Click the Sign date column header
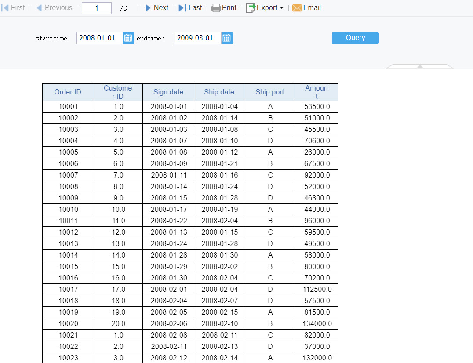This screenshot has height=363, width=473. (168, 92)
